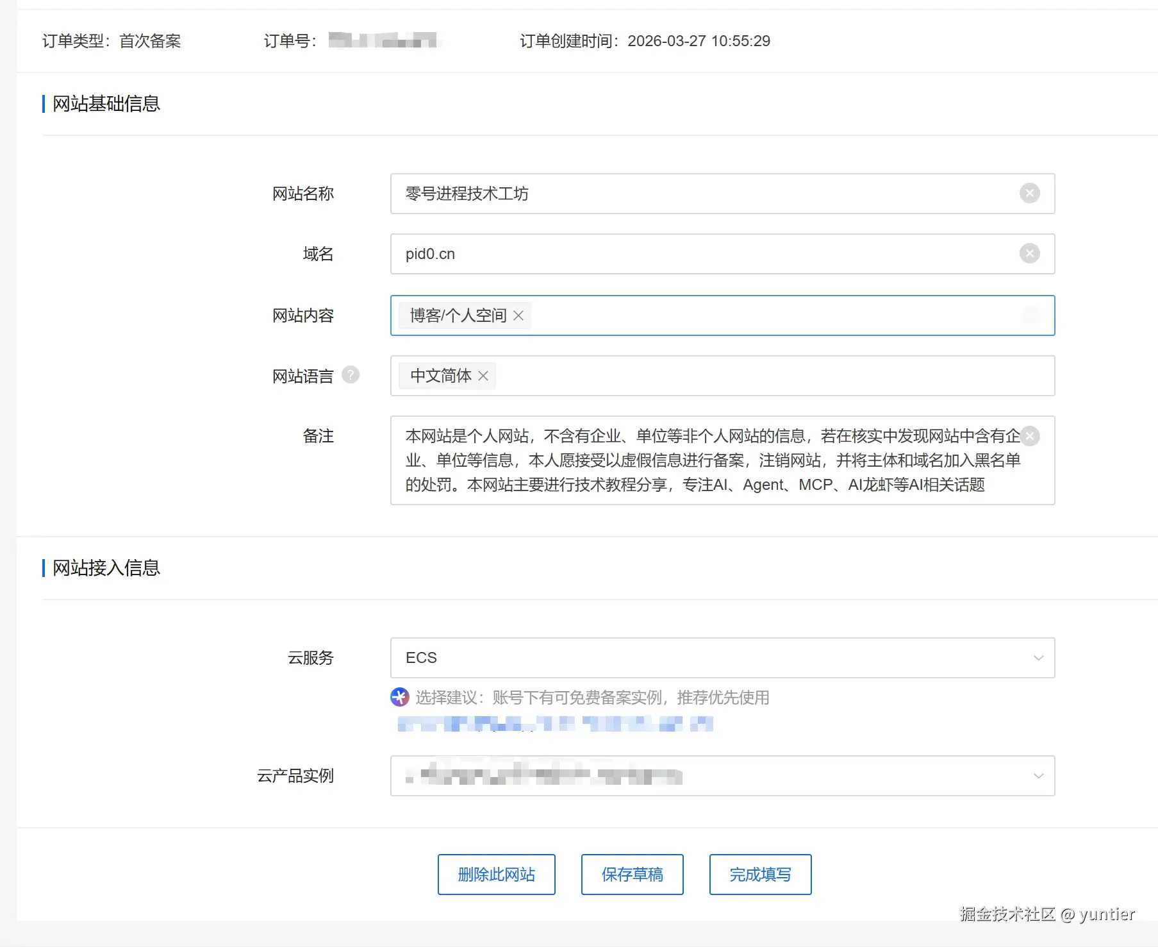Remove the 博客/个人空间 content tag
The height and width of the screenshot is (947, 1158).
(518, 315)
